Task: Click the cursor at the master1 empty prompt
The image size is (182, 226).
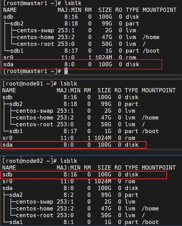Action: [66, 71]
